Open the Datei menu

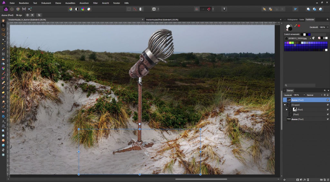click(x=12, y=3)
